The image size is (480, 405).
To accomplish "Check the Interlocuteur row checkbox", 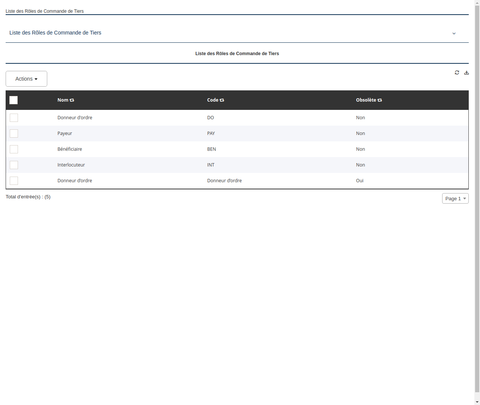I will click(x=14, y=165).
